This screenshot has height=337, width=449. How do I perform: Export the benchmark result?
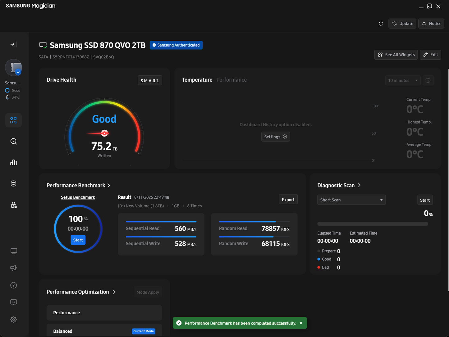click(x=288, y=200)
